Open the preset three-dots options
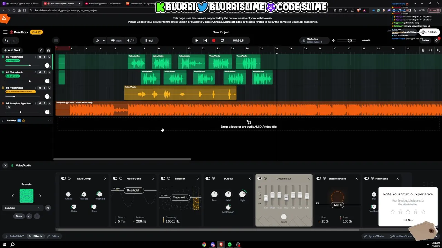 pyautogui.click(x=37, y=216)
